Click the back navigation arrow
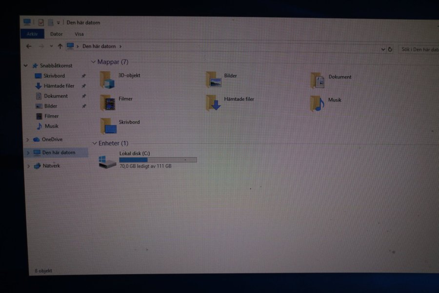Screen dimensions: 439x293 tap(29, 46)
